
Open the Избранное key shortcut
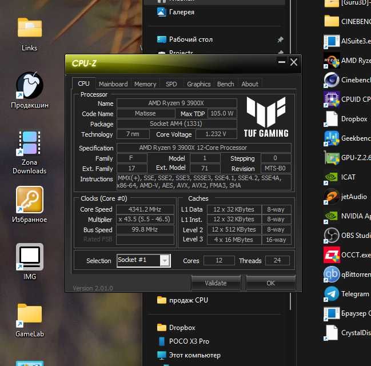click(30, 200)
